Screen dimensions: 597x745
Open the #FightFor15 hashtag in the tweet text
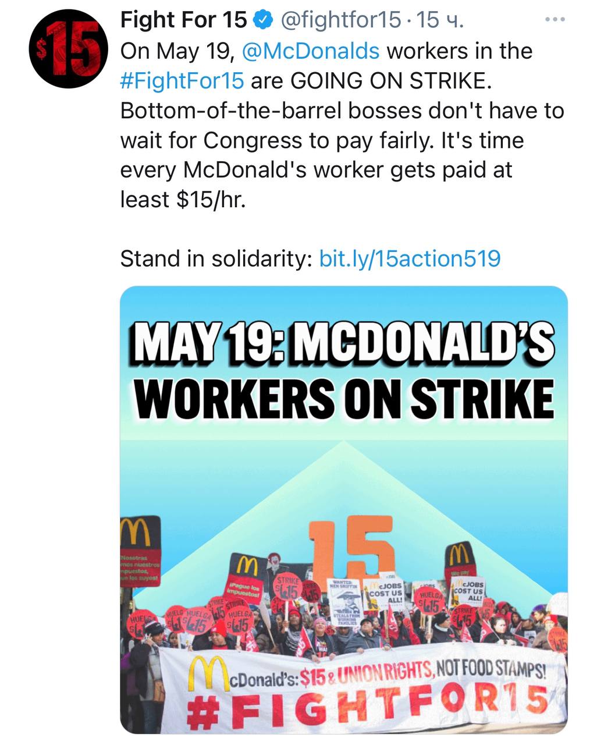point(182,81)
